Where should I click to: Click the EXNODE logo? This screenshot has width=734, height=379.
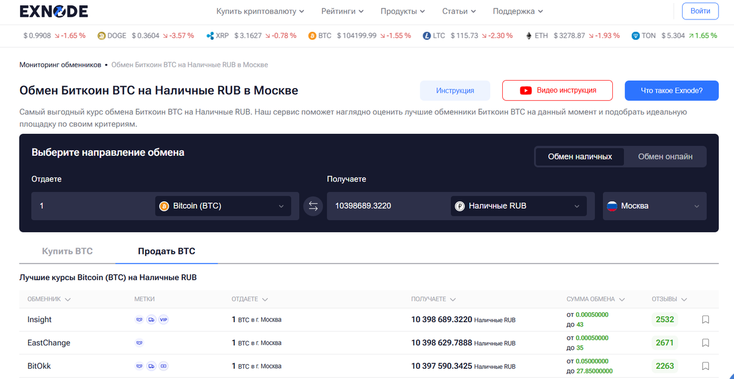click(x=54, y=11)
